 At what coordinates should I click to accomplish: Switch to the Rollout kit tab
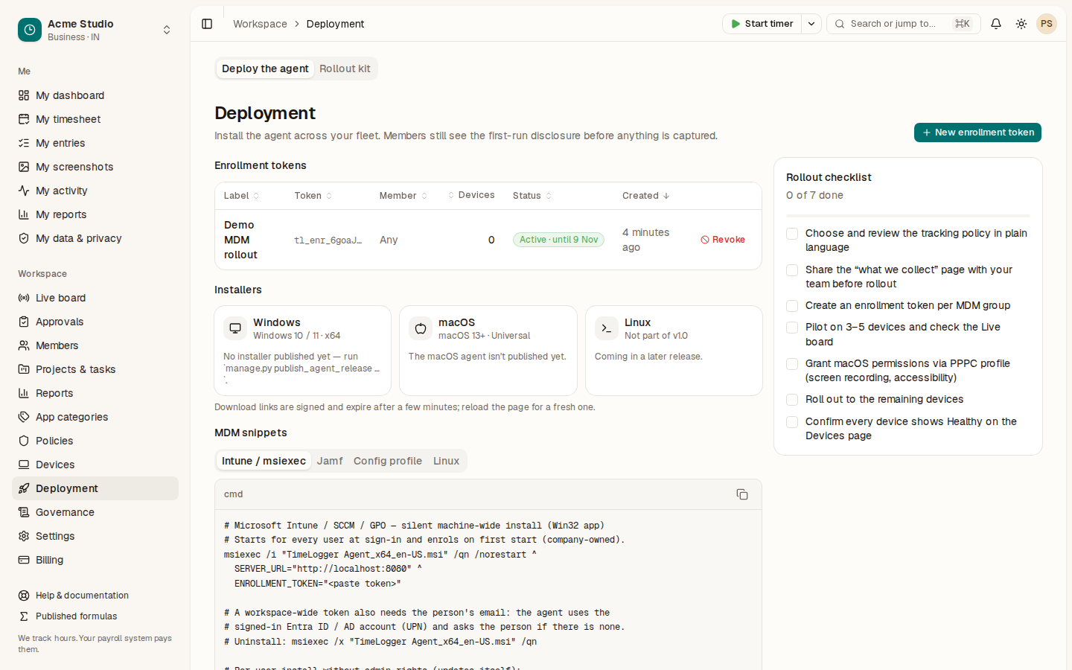[345, 68]
